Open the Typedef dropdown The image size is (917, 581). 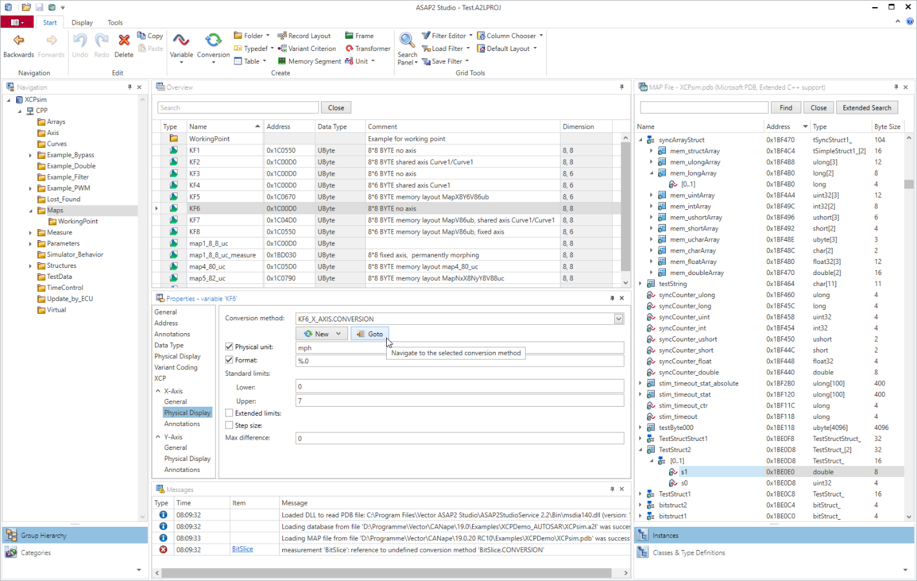tap(272, 48)
